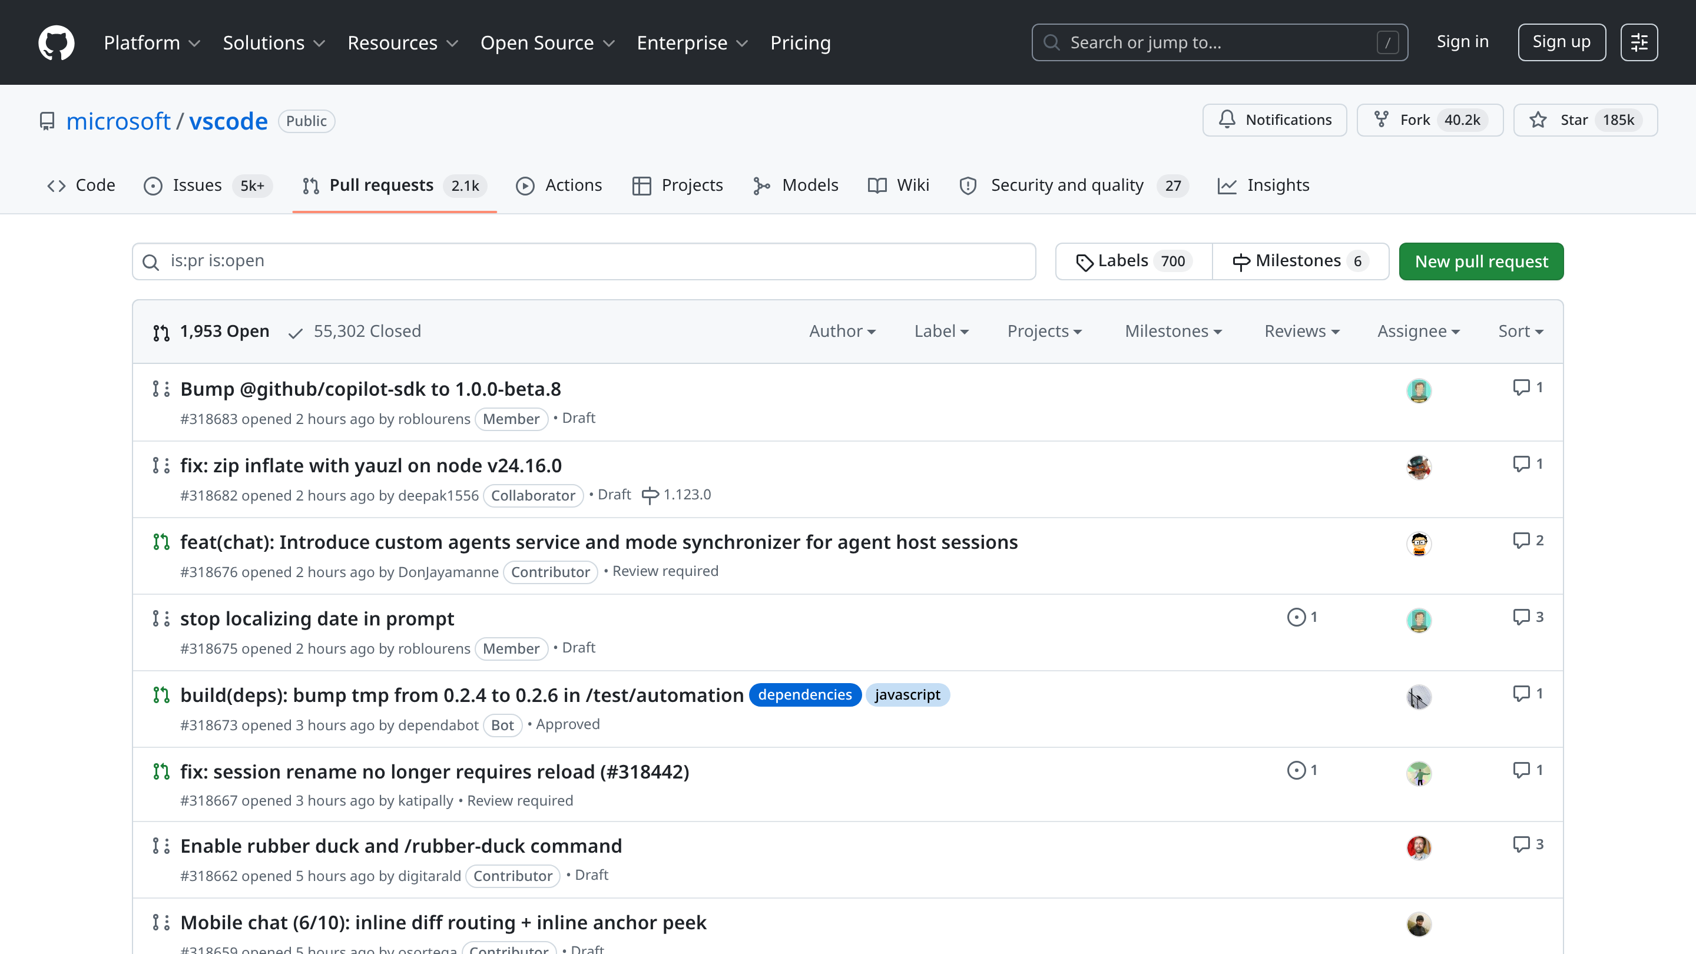Focus the is:pr is:open filter field
This screenshot has height=954, width=1696.
point(584,261)
